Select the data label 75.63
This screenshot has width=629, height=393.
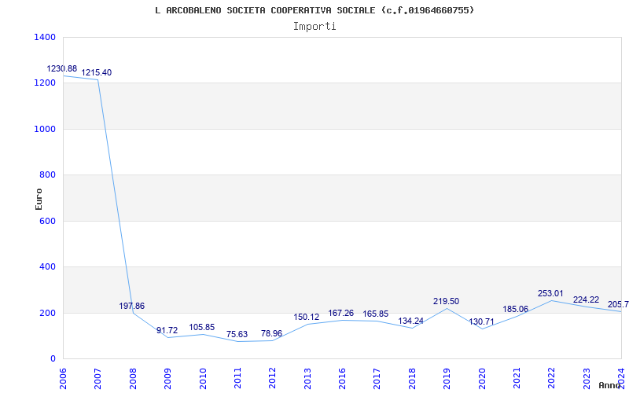[237, 334]
